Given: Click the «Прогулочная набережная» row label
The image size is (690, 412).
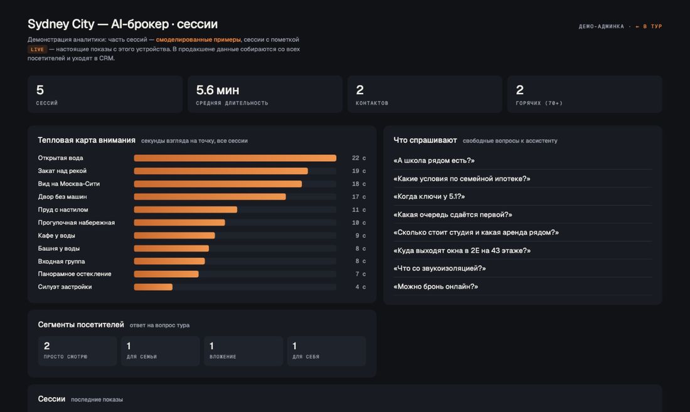Looking at the screenshot, I should [x=76, y=223].
